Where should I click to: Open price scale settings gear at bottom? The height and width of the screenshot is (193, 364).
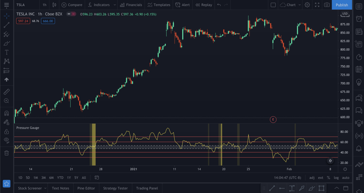coord(345,169)
